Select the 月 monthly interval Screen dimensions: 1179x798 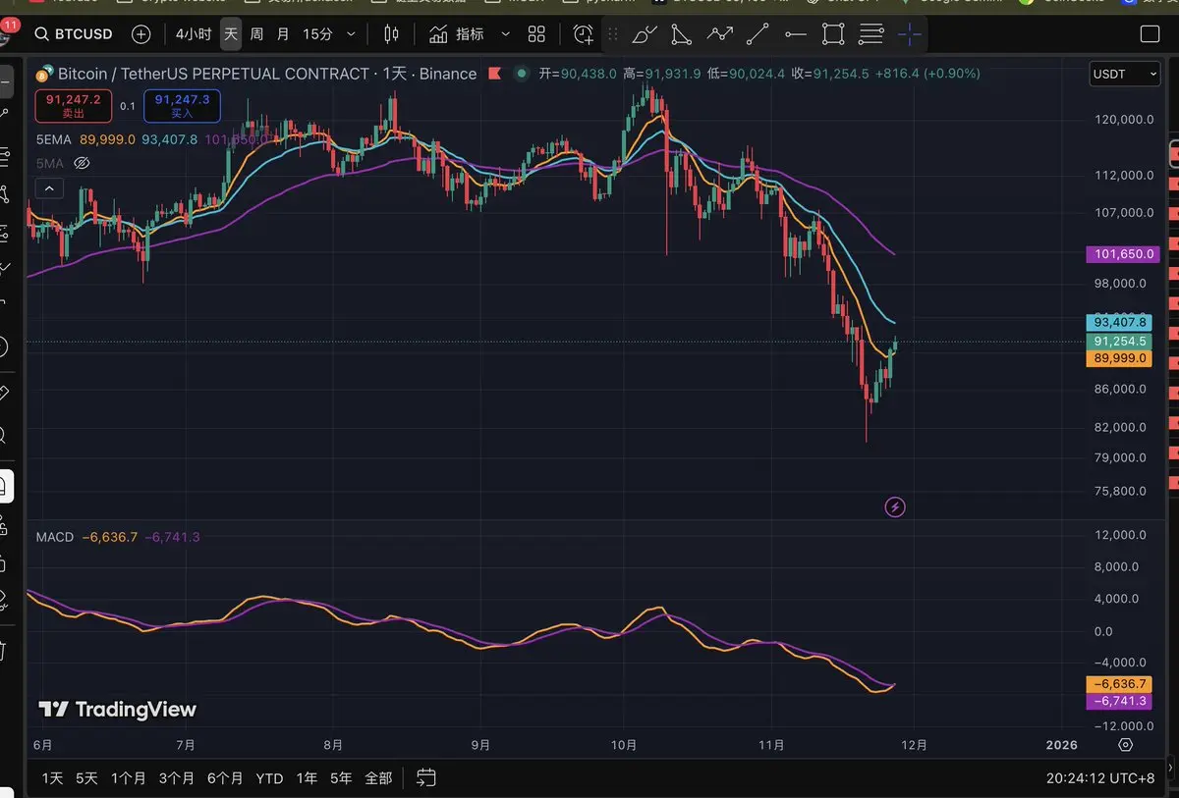tap(283, 34)
